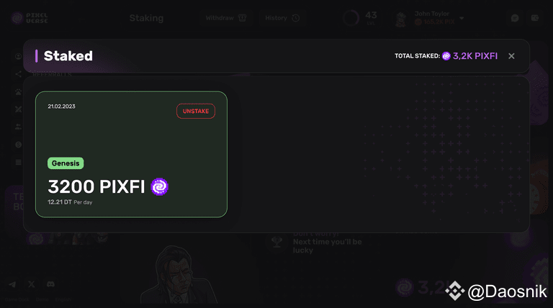Open the chat bubble icon in header
The height and width of the screenshot is (308, 553).
(515, 18)
